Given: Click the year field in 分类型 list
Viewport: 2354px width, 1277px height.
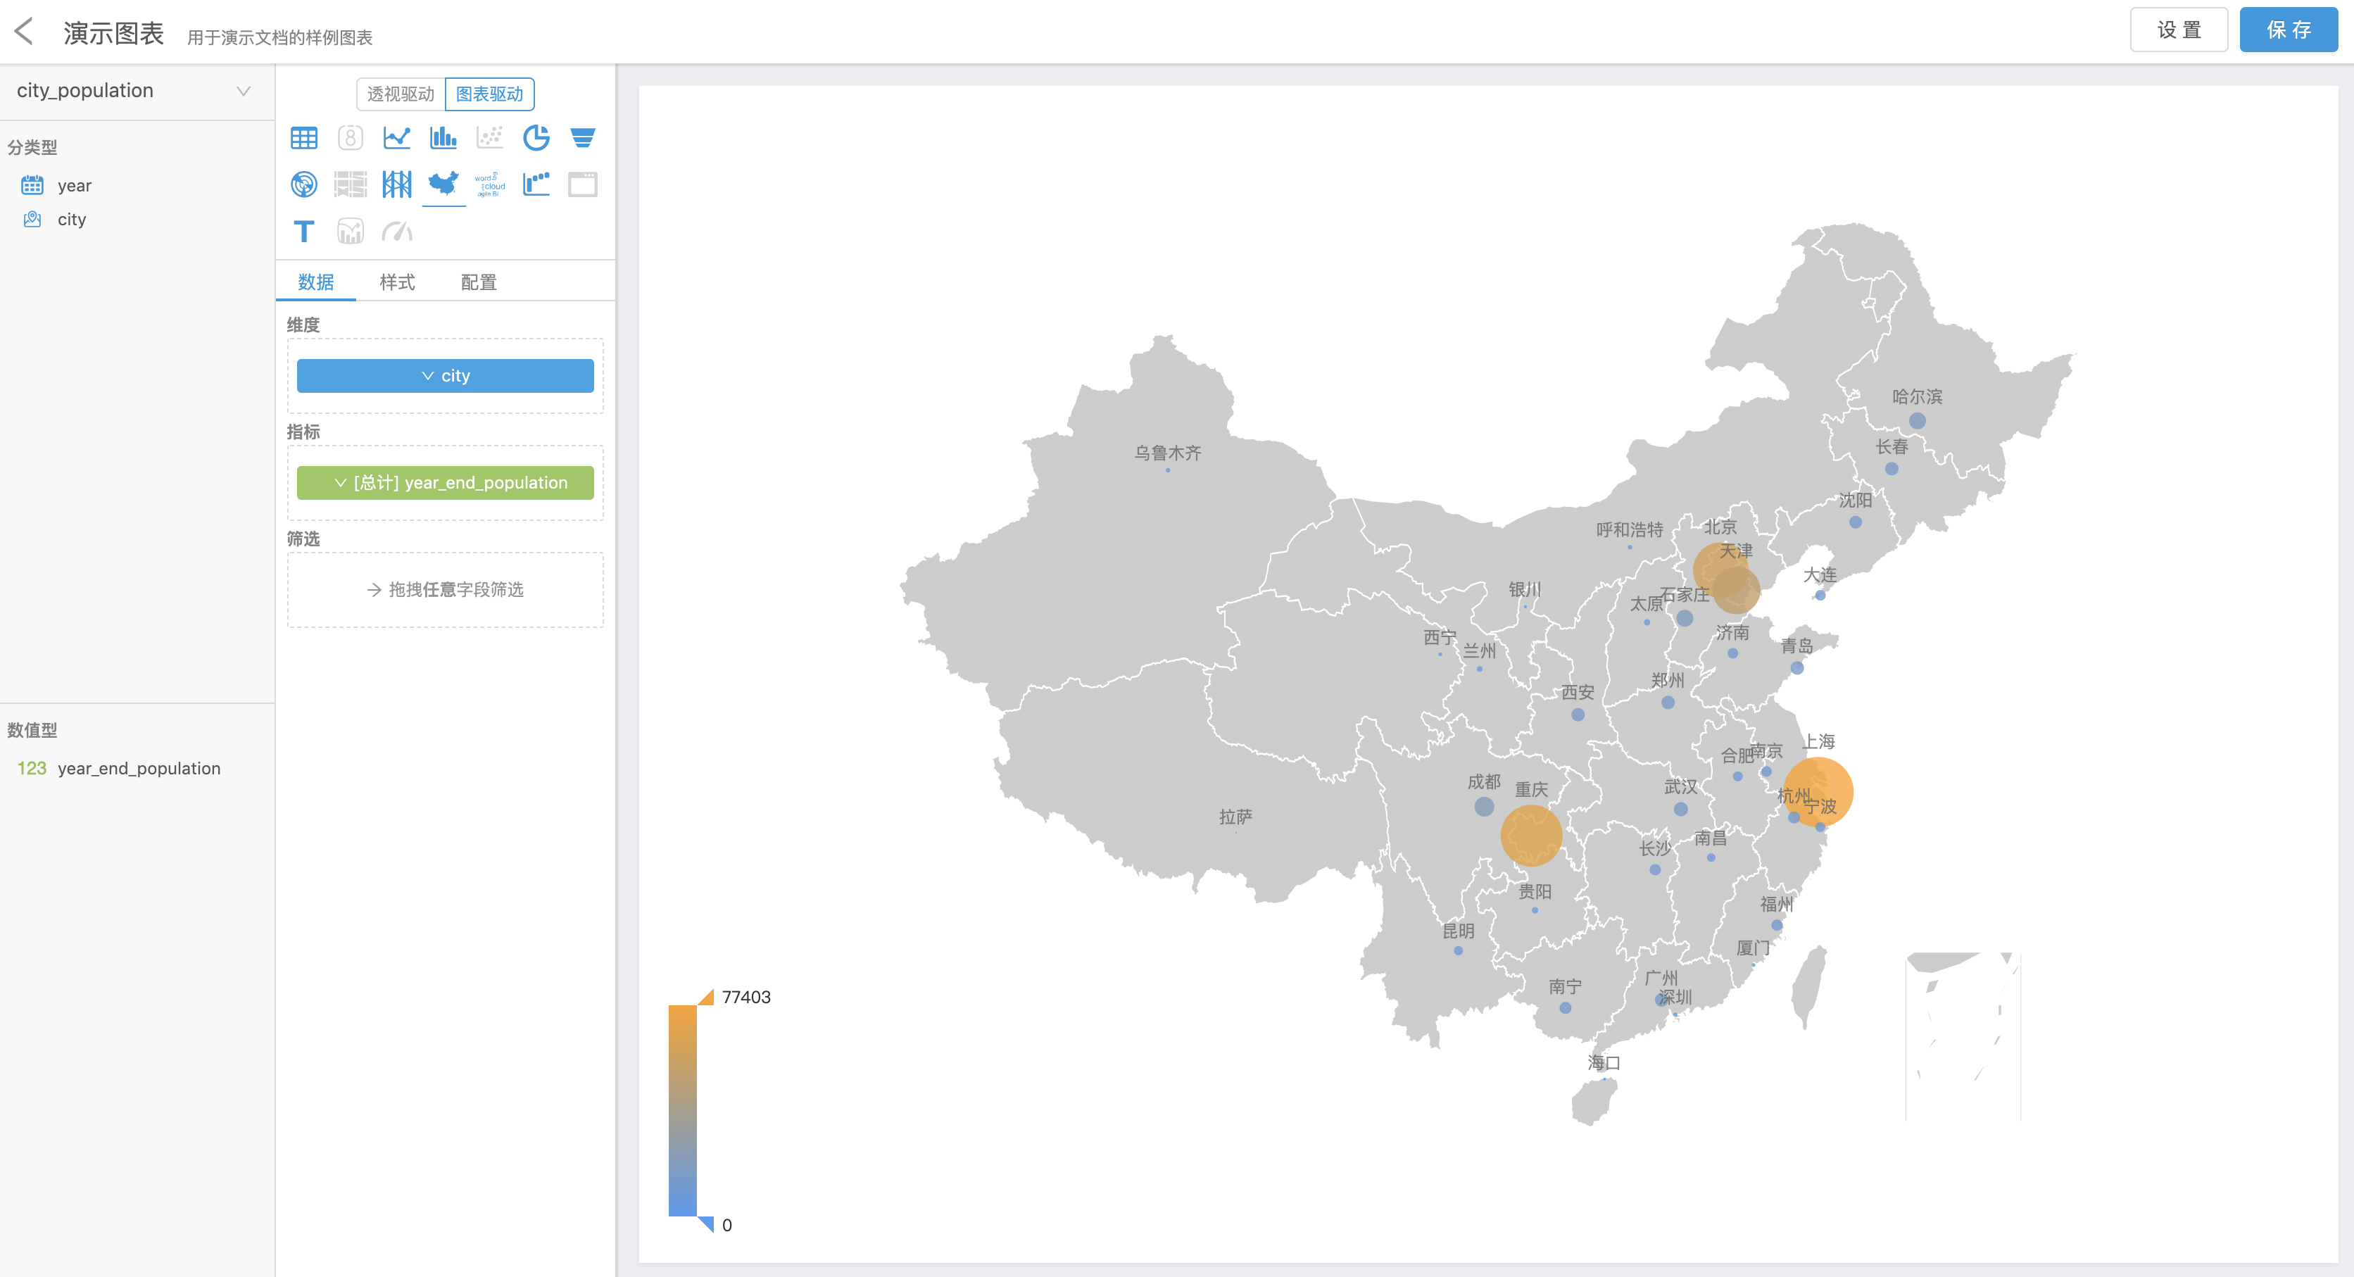Looking at the screenshot, I should [x=74, y=186].
